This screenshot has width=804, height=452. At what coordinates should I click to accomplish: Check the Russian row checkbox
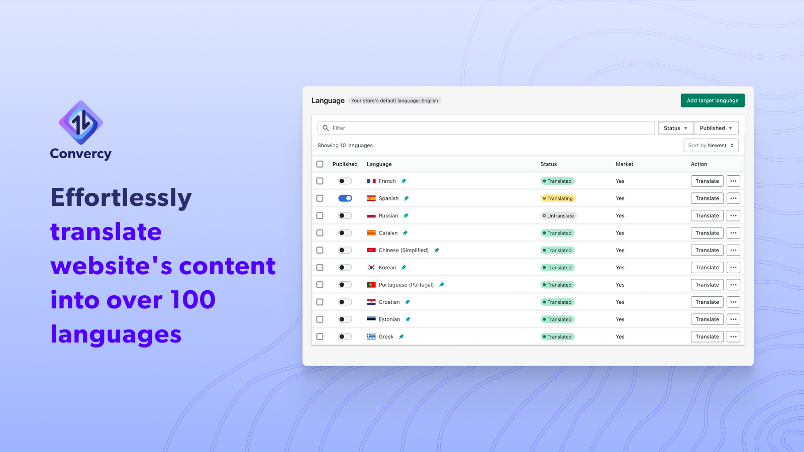pos(320,216)
